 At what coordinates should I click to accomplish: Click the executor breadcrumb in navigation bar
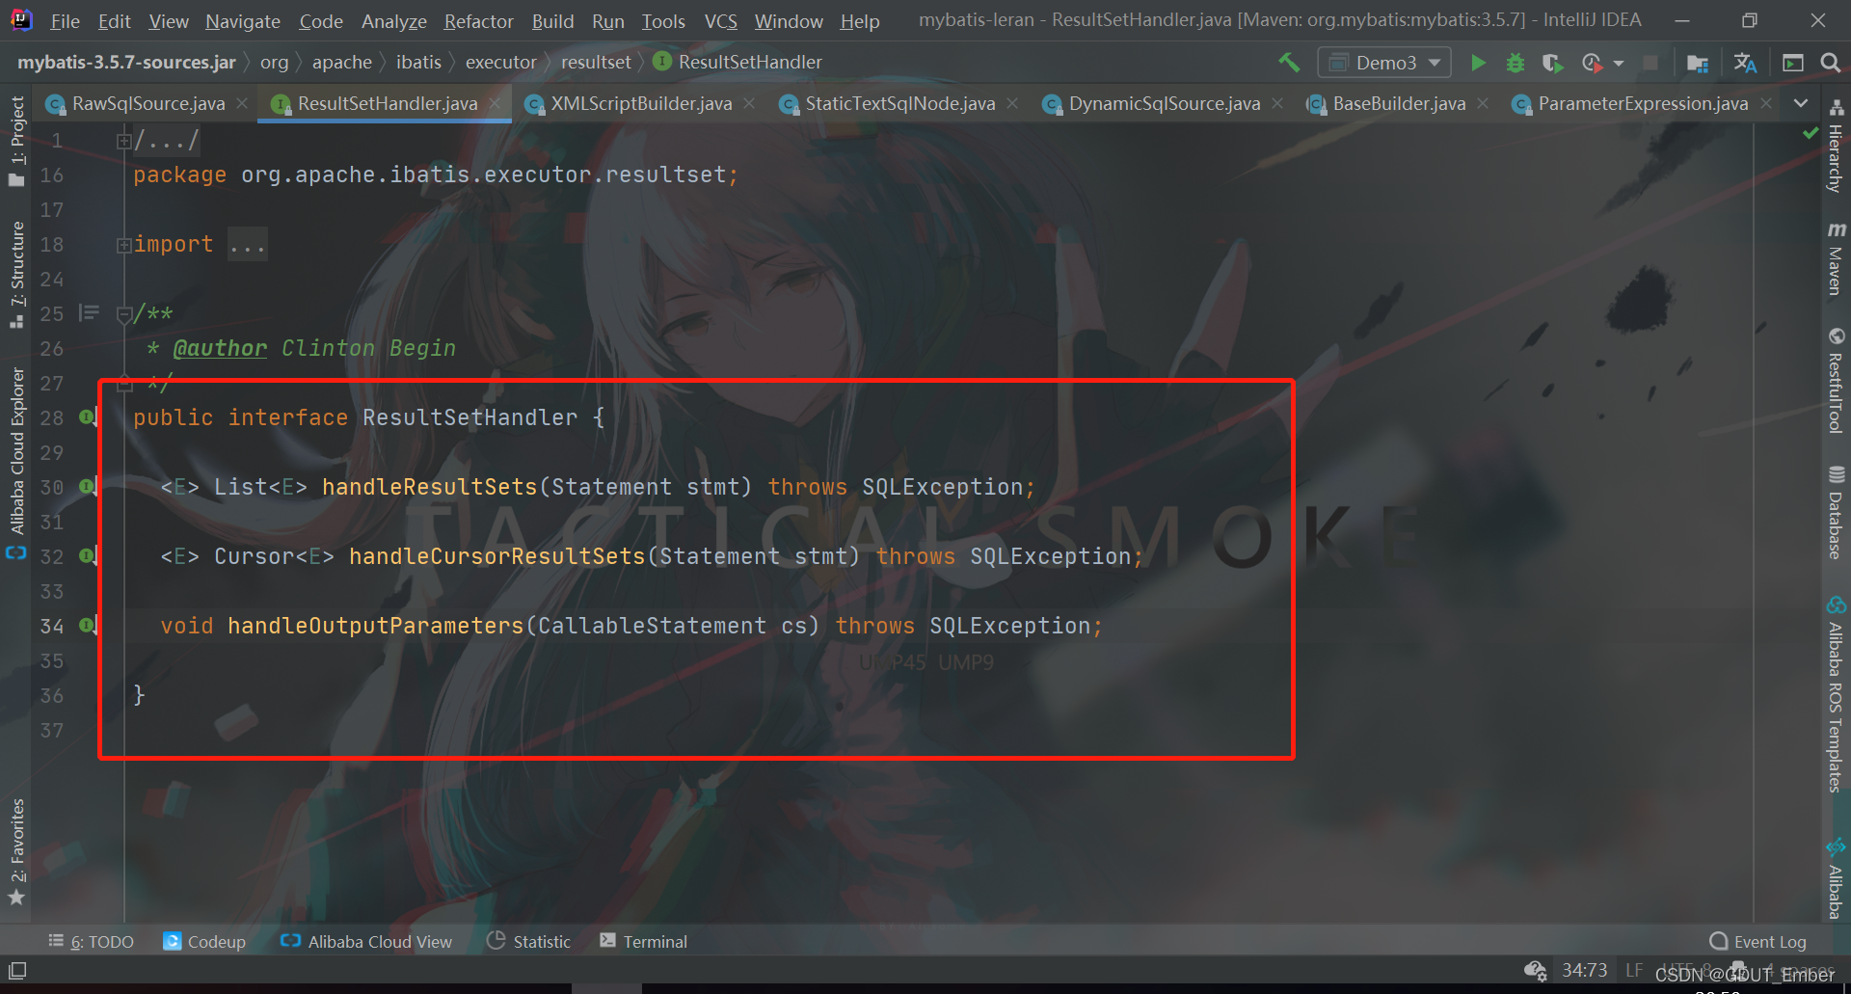pyautogui.click(x=500, y=63)
